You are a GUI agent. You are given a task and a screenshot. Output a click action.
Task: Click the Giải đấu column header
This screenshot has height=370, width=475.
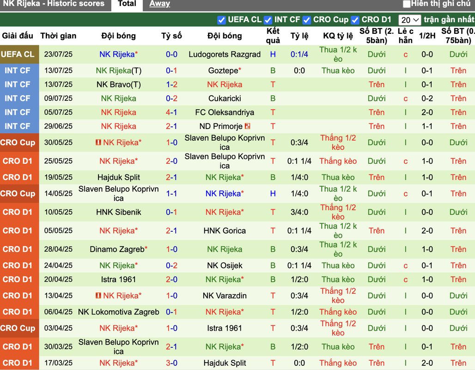(18, 36)
